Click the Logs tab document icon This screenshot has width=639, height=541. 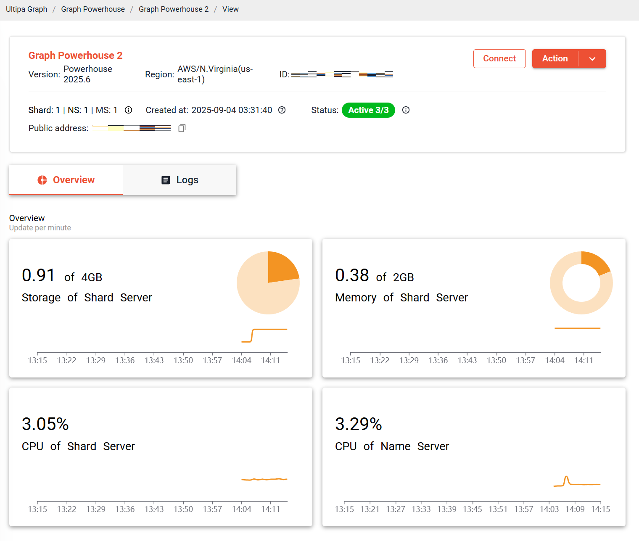click(166, 180)
